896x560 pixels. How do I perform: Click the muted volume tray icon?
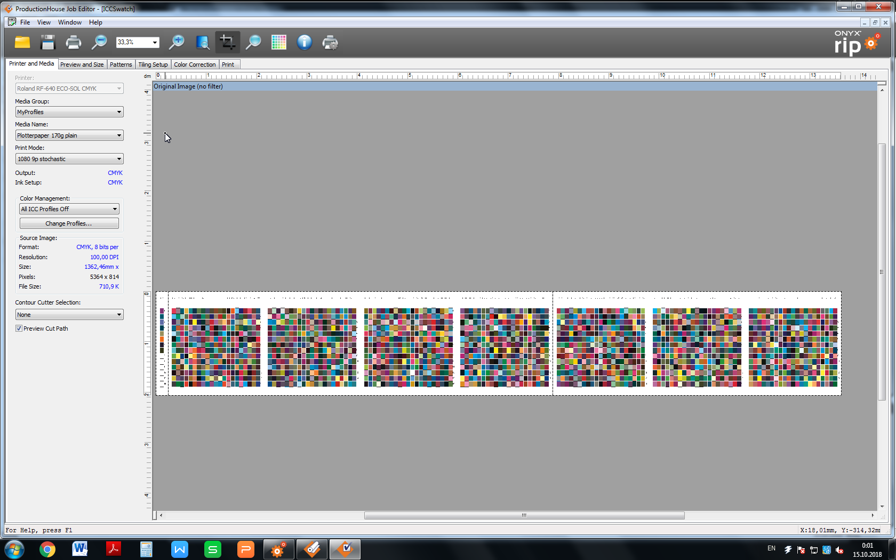click(839, 550)
